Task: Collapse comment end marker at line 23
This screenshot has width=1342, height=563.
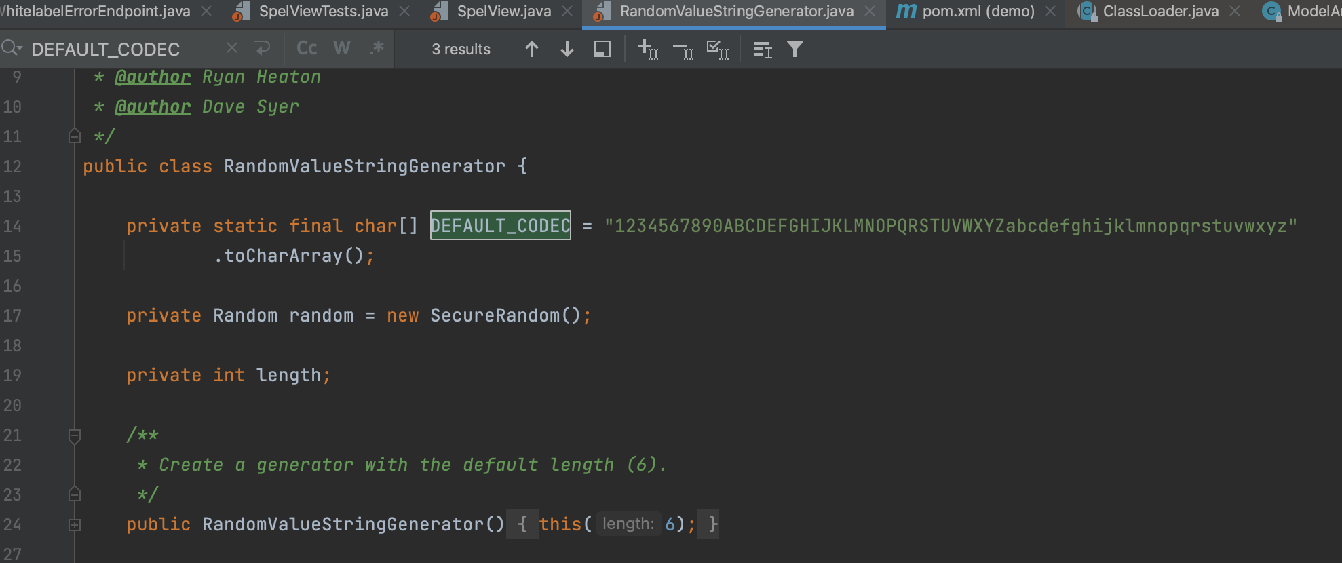Action: (x=75, y=494)
